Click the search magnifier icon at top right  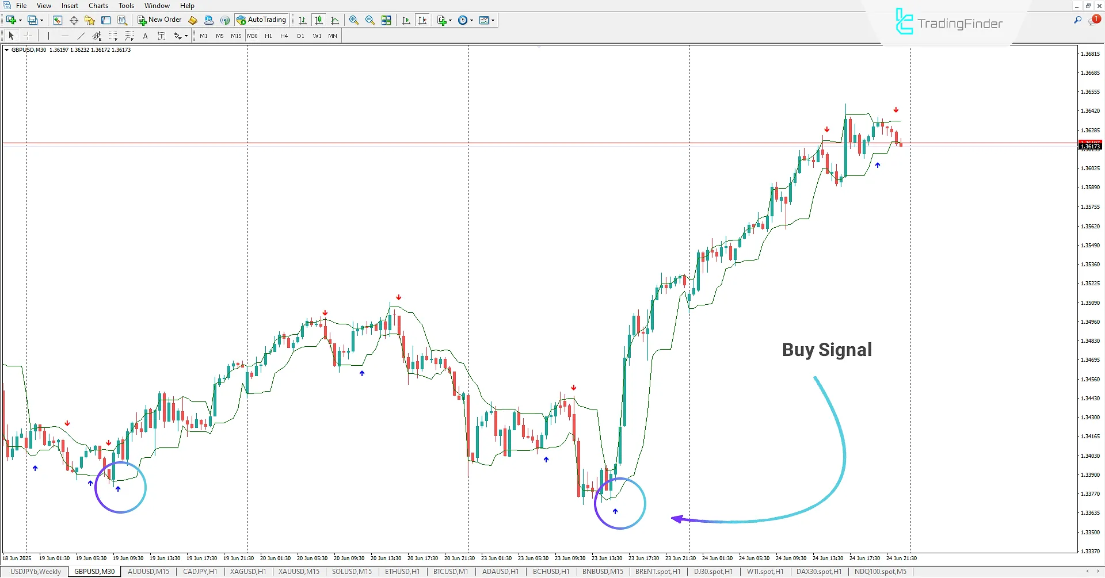[x=1077, y=20]
